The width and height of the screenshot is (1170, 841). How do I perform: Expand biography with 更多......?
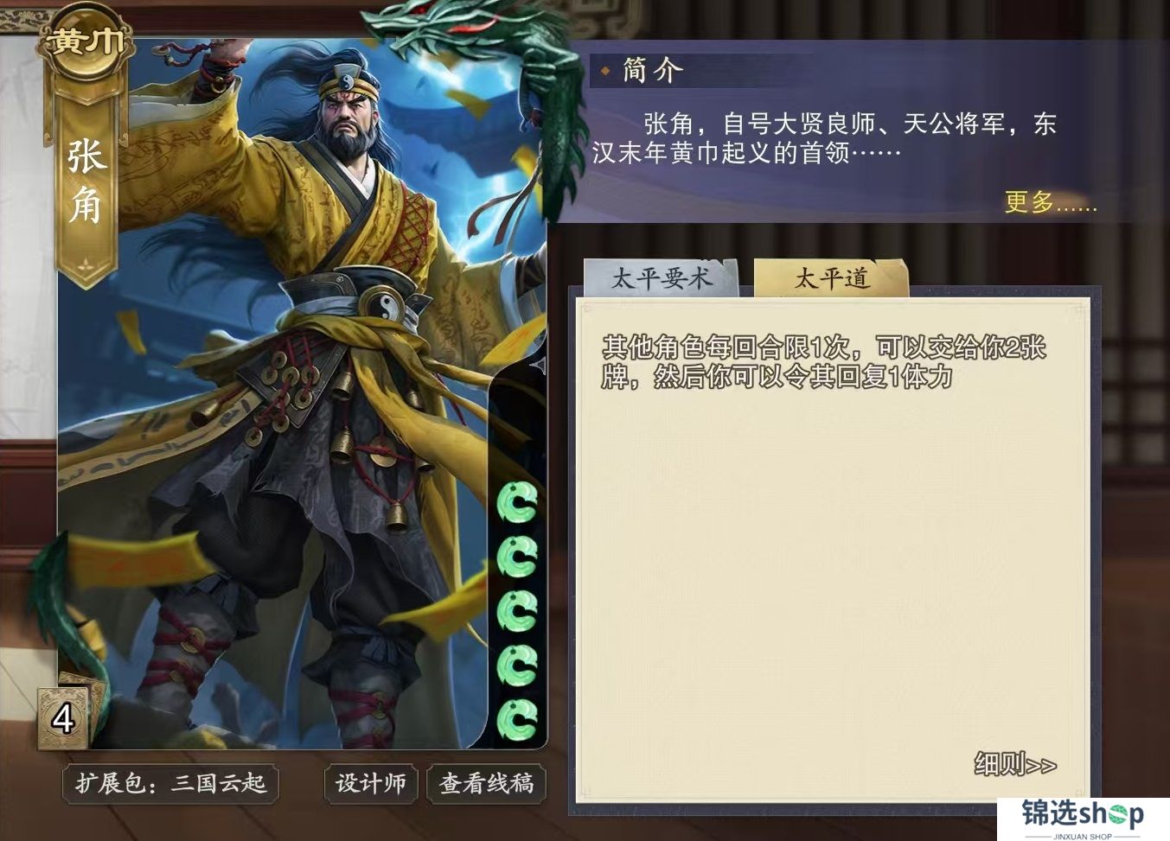[1051, 202]
